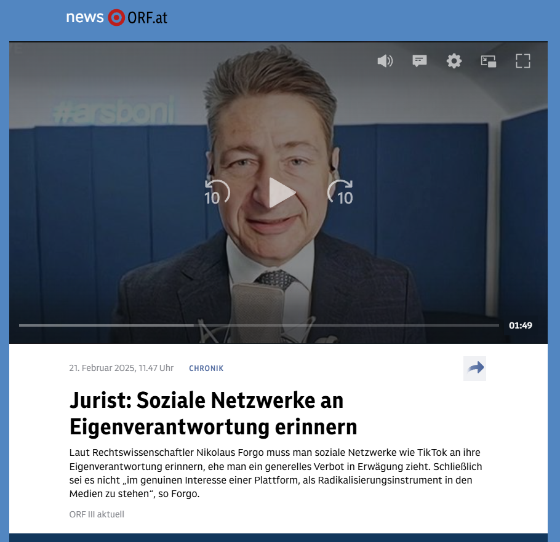Screen dimensions: 560x542
Task: Enter fullscreen mode for the video
Action: coord(523,61)
